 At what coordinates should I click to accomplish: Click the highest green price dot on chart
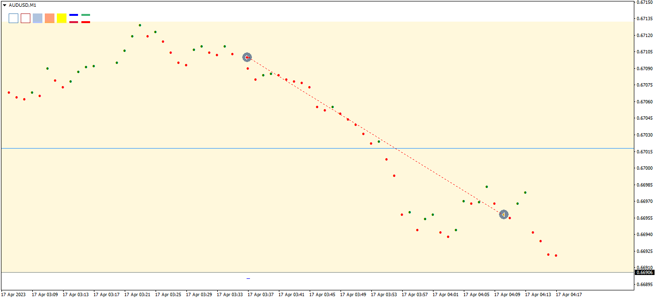[140, 25]
